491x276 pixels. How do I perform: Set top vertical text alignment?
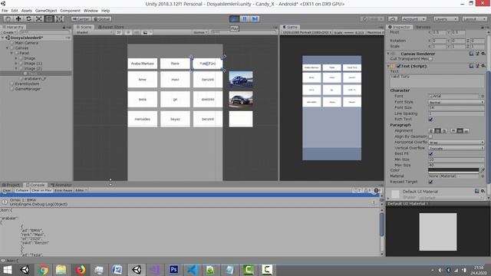453,131
